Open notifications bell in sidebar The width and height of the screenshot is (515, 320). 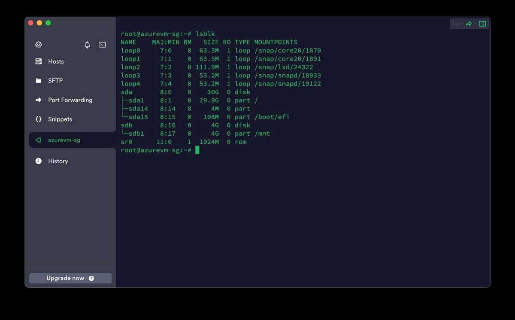click(x=87, y=45)
